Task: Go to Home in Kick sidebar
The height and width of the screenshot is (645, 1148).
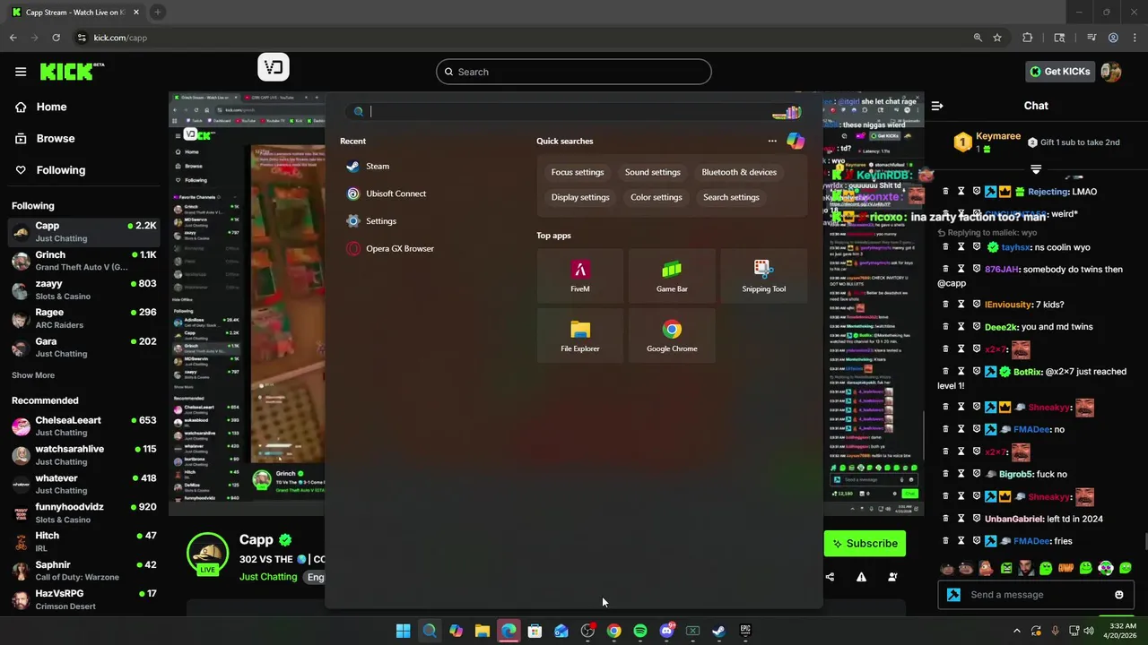Action: coord(51,107)
